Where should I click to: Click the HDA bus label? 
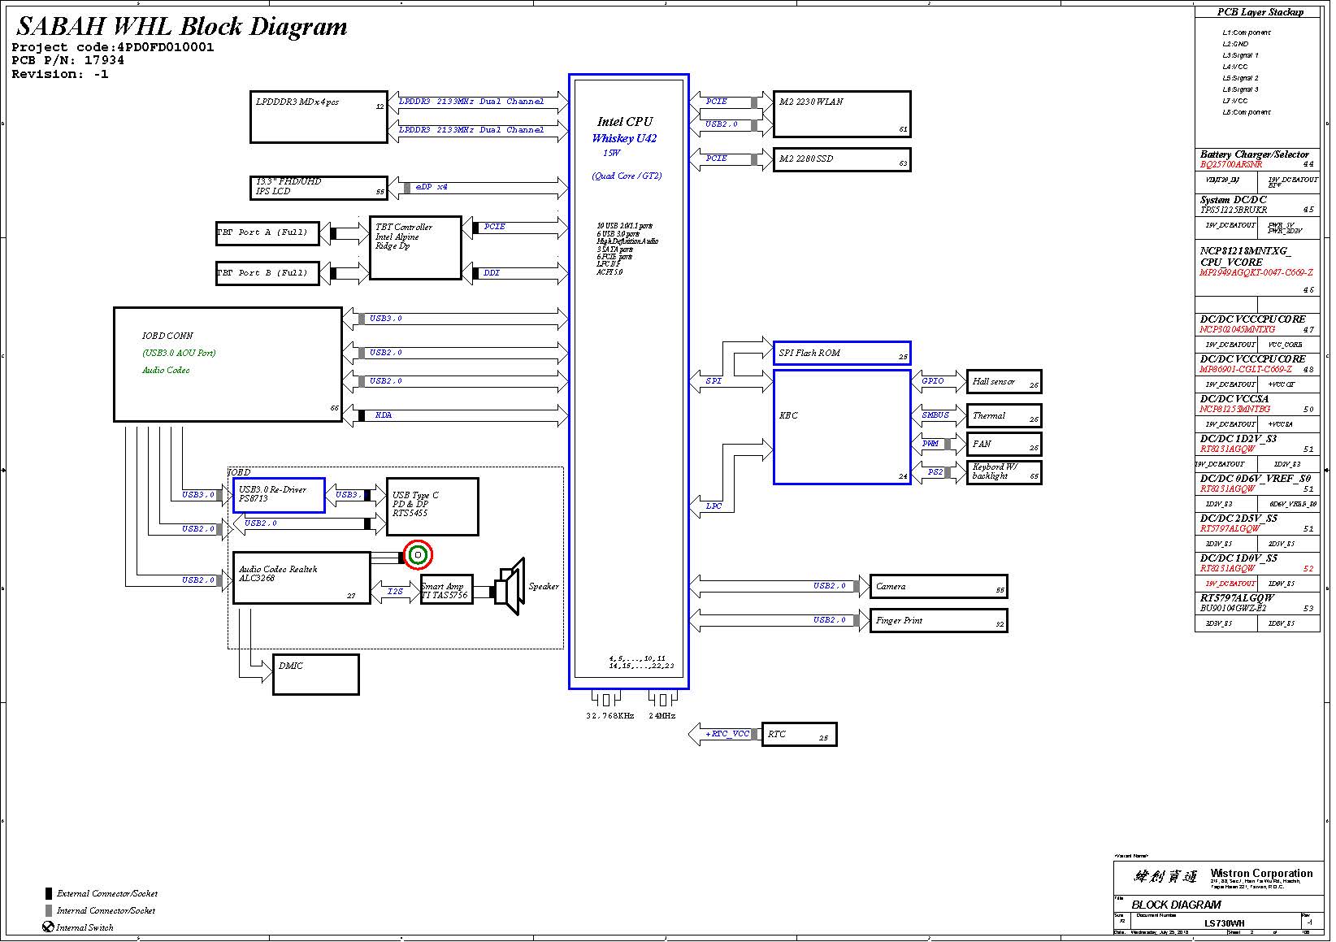point(384,415)
